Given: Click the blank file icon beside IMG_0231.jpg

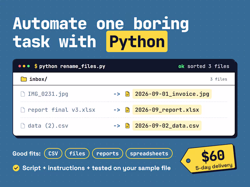Looking at the screenshot, I should tap(23, 94).
